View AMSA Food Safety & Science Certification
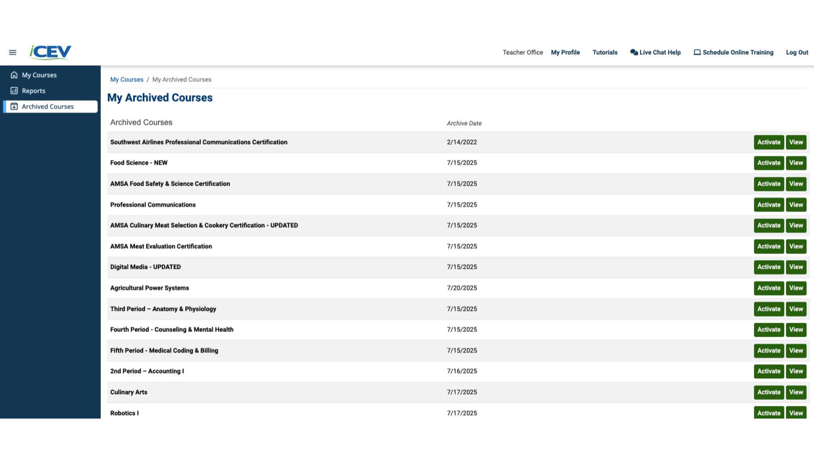 [x=796, y=184]
